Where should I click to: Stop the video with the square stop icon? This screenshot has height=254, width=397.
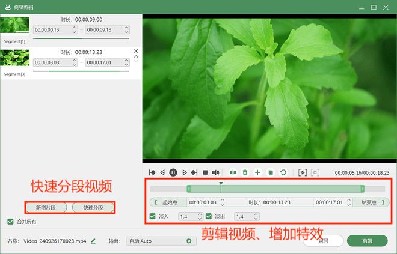pos(205,172)
